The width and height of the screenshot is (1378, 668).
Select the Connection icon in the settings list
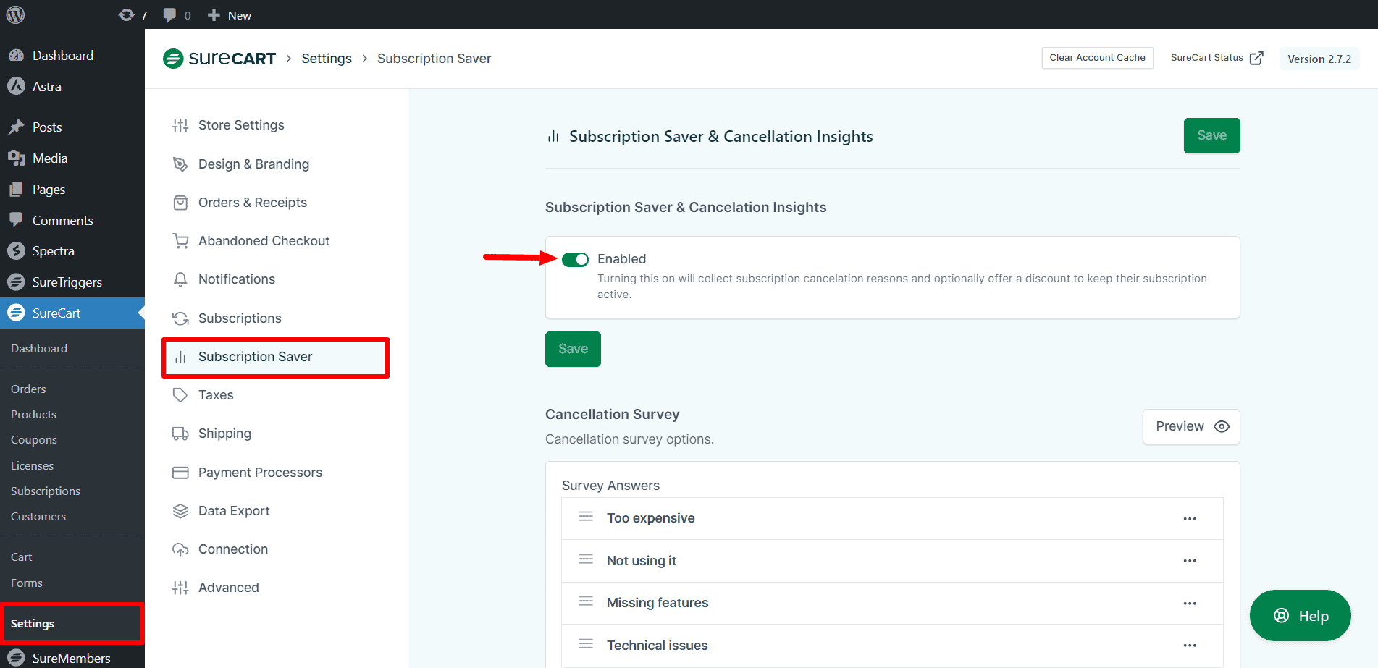[x=180, y=549]
